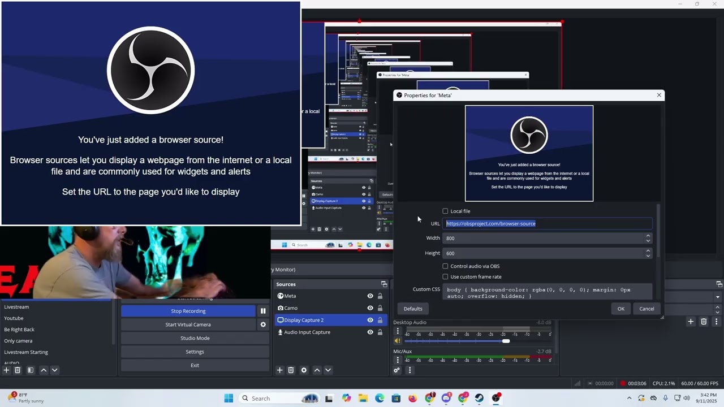Remove the selected source via trash icon under the Sources list

pyautogui.click(x=291, y=370)
